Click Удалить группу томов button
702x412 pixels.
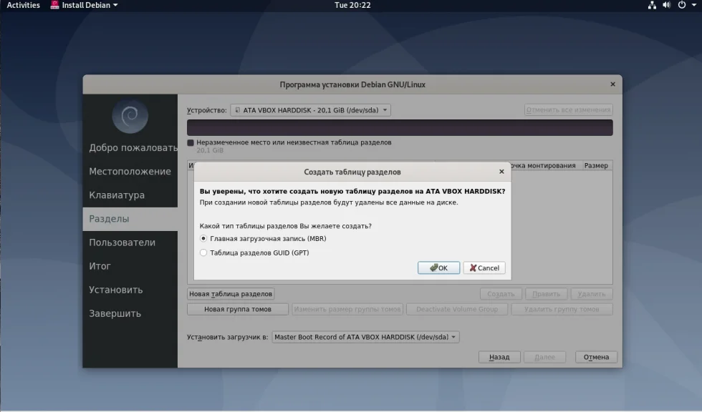(x=562, y=309)
